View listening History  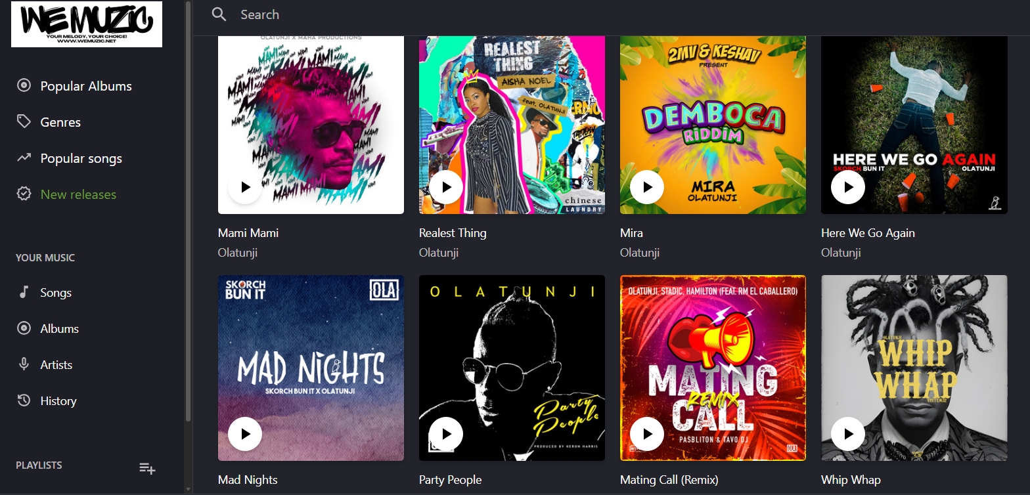click(47, 401)
